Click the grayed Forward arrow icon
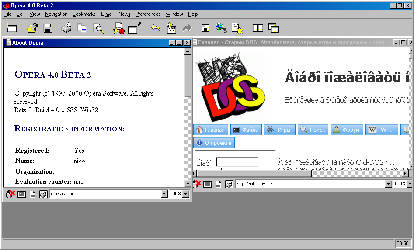 click(188, 27)
